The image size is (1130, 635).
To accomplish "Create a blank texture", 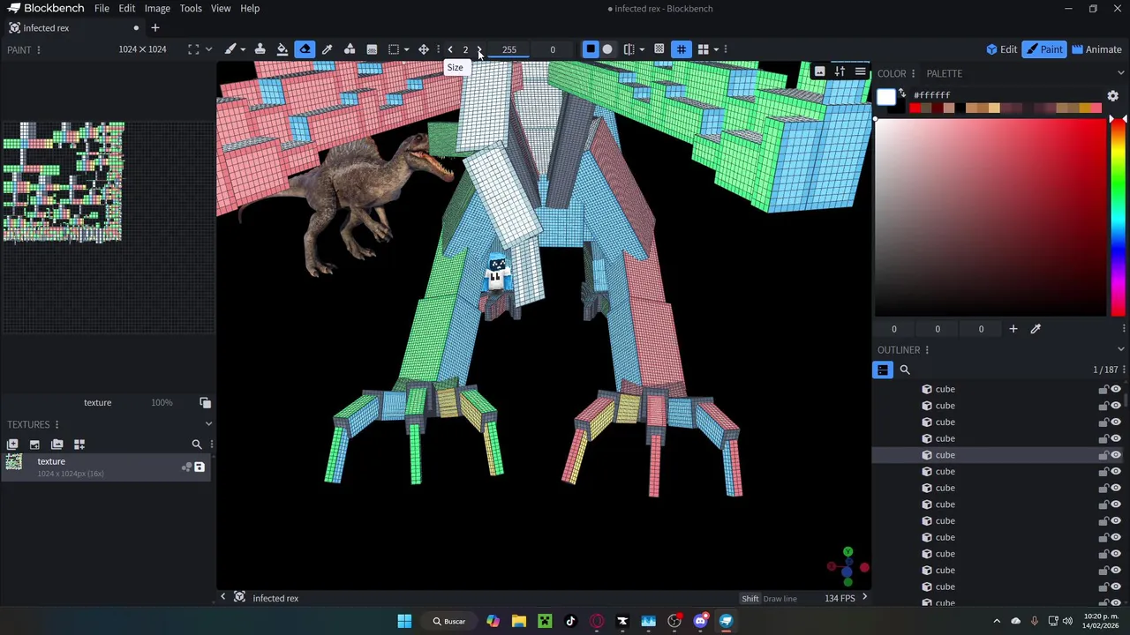I will (12, 444).
